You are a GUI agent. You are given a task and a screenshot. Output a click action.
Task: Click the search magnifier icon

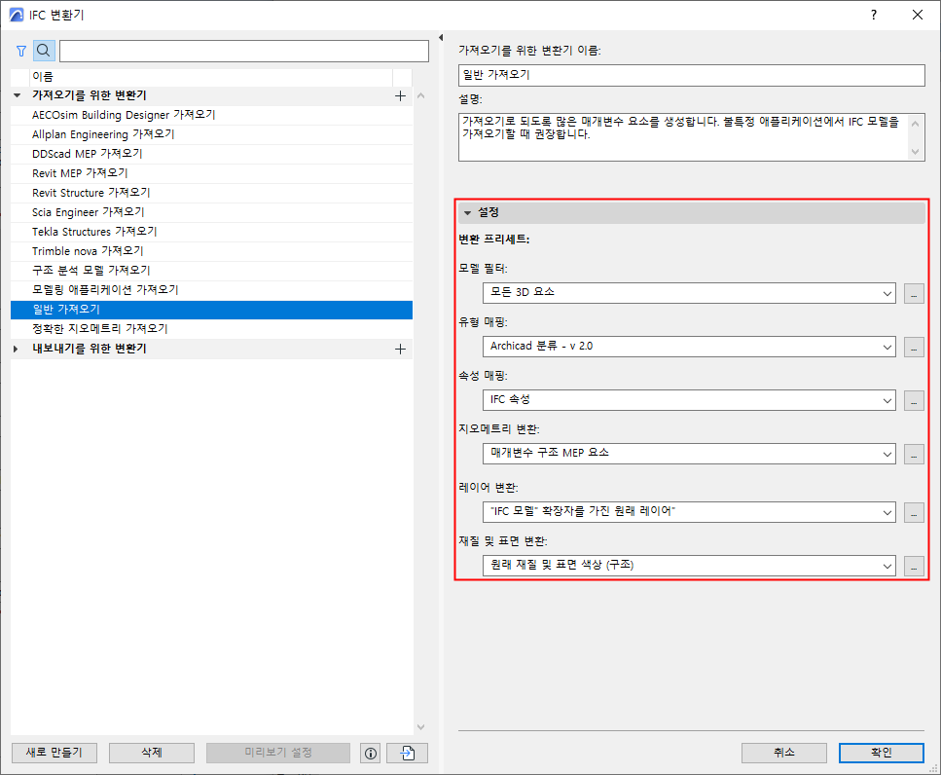pyautogui.click(x=43, y=50)
